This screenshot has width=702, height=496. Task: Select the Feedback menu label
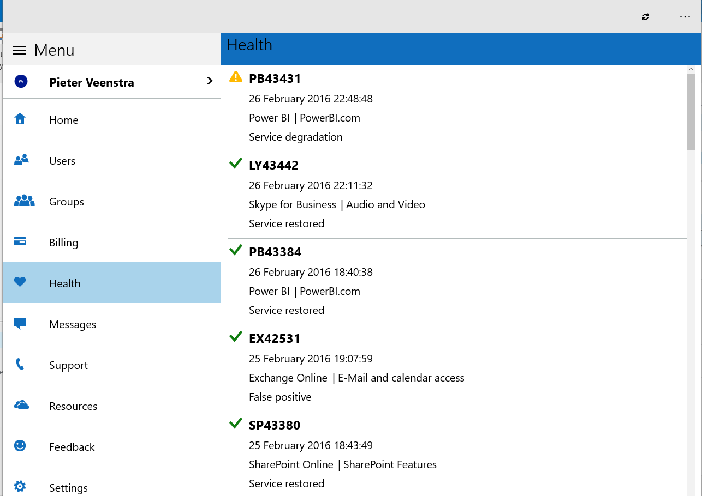tap(72, 447)
